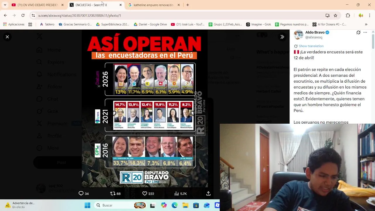
Task: View tweet analytics showing 5.7K
Action: pos(180,194)
